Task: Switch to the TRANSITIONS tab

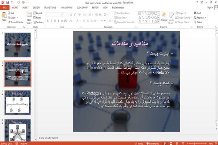Action: (x=50, y=8)
